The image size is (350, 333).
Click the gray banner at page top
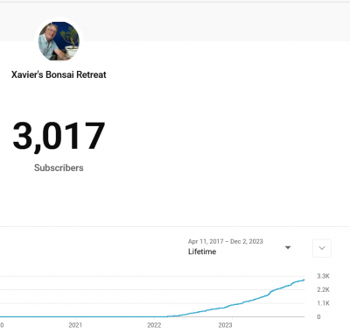pos(175,22)
